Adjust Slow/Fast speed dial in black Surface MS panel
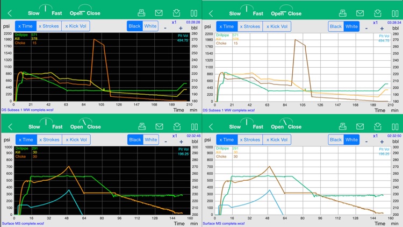The height and width of the screenshot is (227, 403). [x=46, y=122]
